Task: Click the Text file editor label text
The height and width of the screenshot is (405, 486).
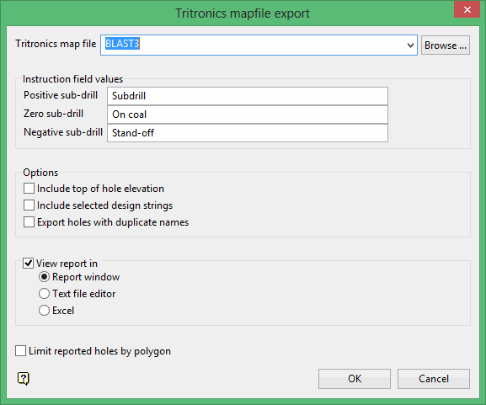Action: coord(83,294)
